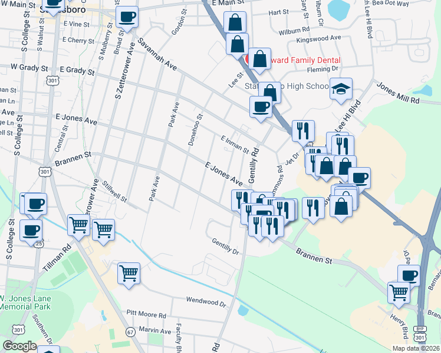Click the Tillman Rd street label
The width and height of the screenshot is (441, 353).
coord(57,258)
